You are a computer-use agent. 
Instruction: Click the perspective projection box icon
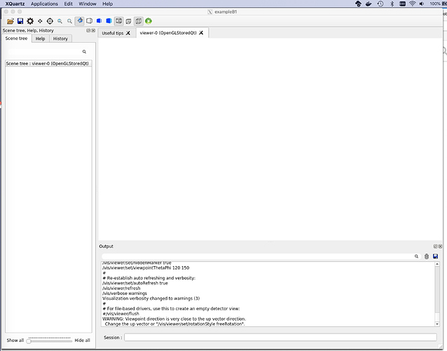pos(129,21)
